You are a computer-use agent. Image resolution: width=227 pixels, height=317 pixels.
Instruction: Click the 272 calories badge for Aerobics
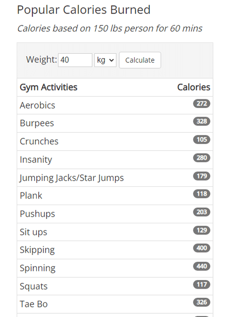coord(202,103)
